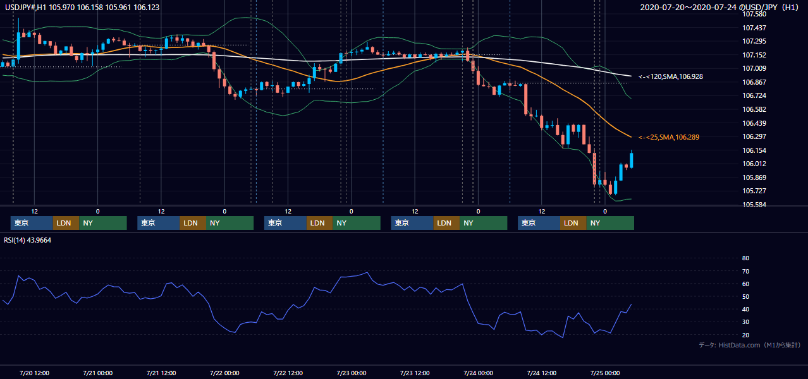This screenshot has width=808, height=379.
Task: Click the 7/21 12:00 time axis label
Action: point(161,373)
